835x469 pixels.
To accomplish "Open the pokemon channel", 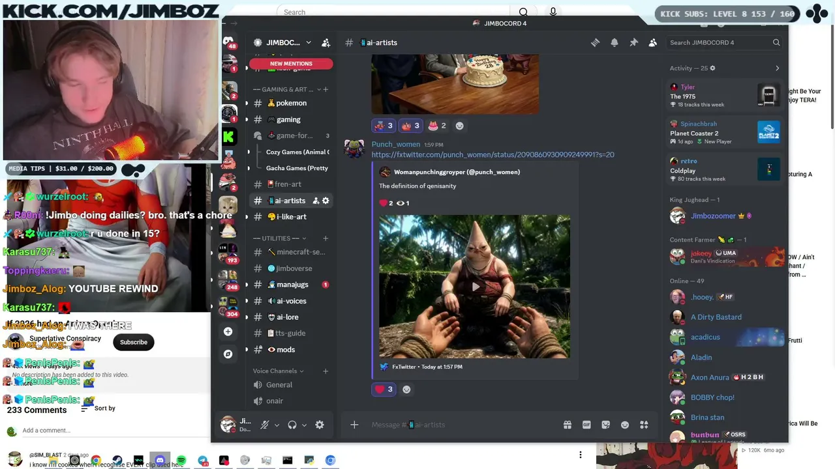I will coord(292,103).
